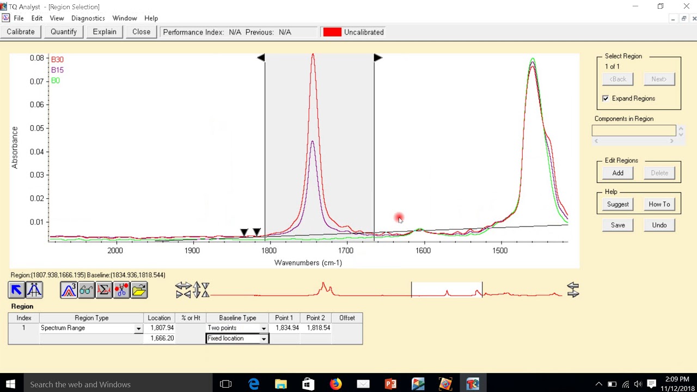697x392 pixels.
Task: Click the overlaid spectra view icon
Action: [x=69, y=290]
